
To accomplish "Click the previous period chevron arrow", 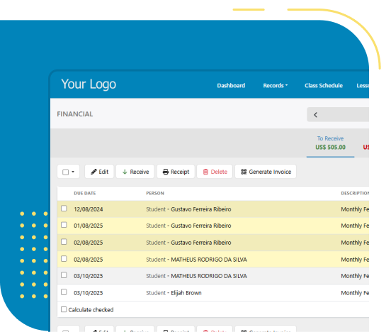I will (315, 115).
